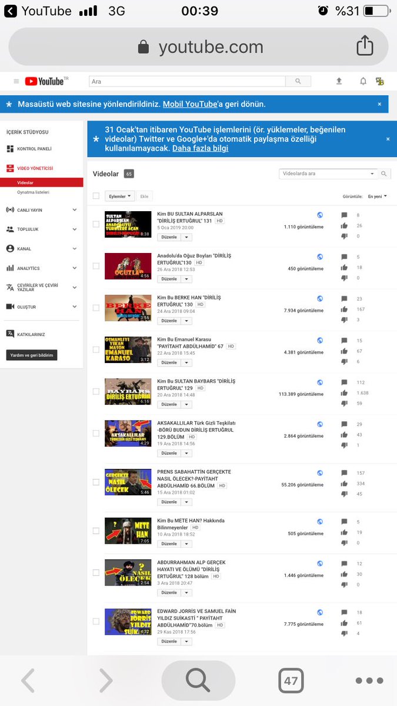
Task: Click Yardım ve geri bildirim button
Action: (32, 355)
